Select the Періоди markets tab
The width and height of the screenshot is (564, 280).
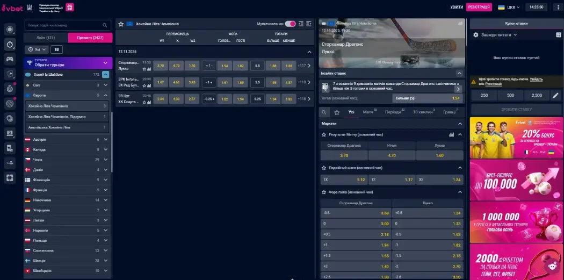coord(393,112)
